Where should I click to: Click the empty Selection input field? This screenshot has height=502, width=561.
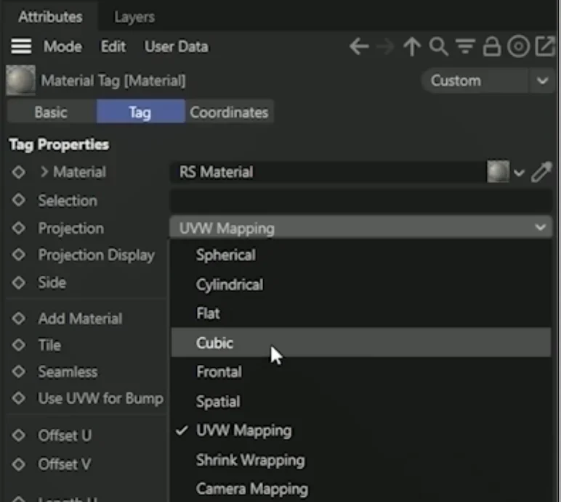pyautogui.click(x=361, y=200)
